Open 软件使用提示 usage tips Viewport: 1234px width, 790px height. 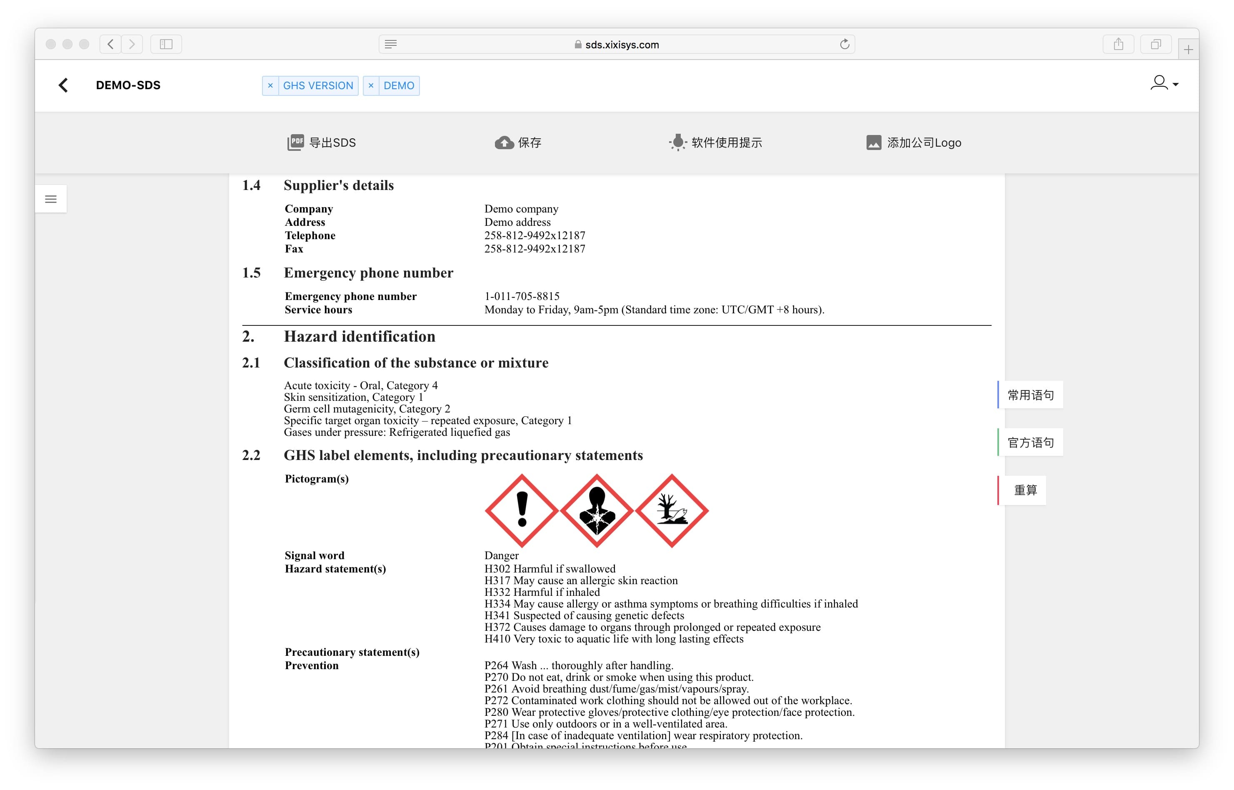click(x=715, y=142)
